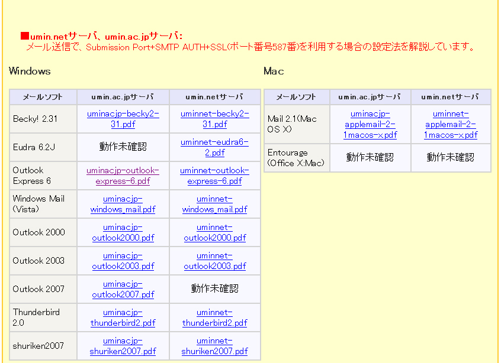Click Windows table umin.netサーバ header
Screen dimensions: 501x363
coord(215,97)
